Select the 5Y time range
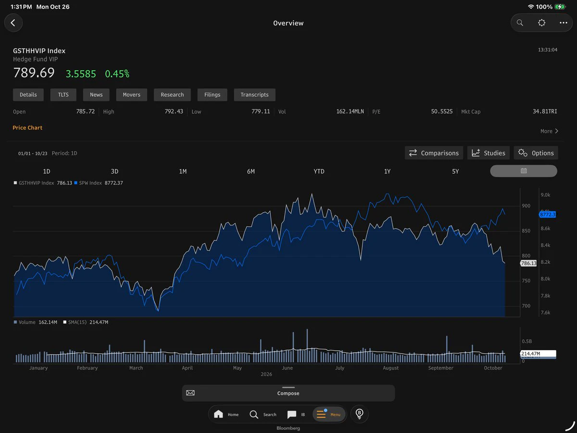Image resolution: width=577 pixels, height=433 pixels. point(455,171)
